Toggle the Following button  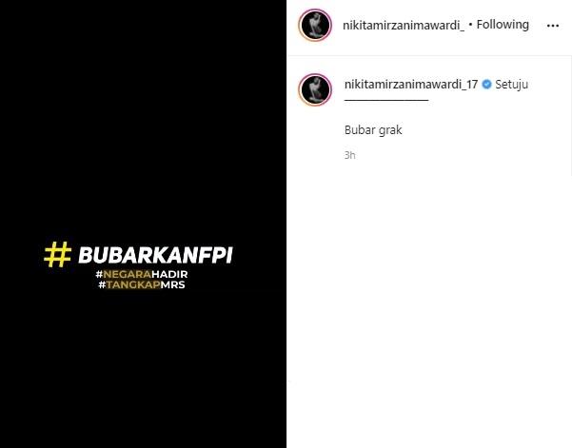point(503,25)
